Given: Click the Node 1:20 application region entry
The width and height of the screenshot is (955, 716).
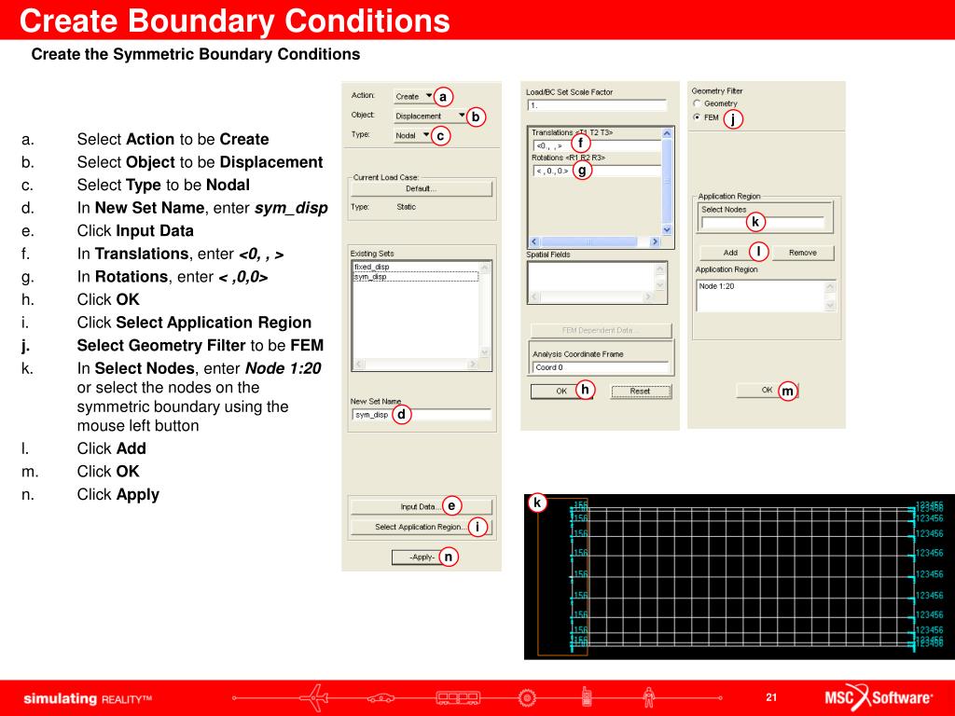Looking at the screenshot, I should click(717, 286).
